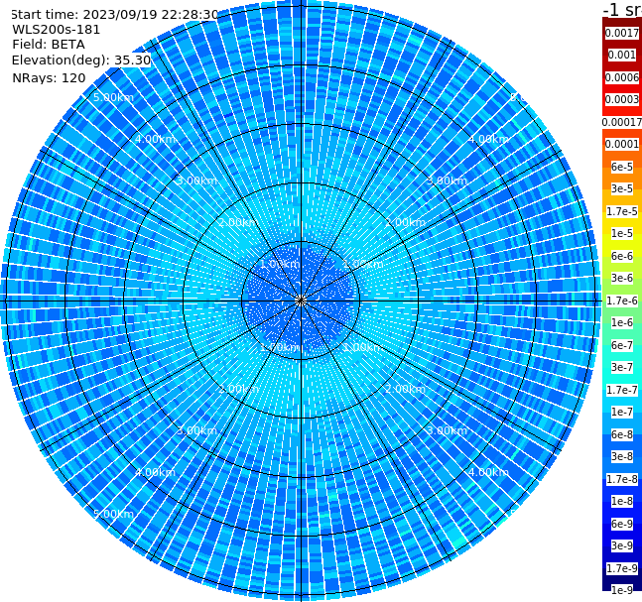This screenshot has width=642, height=602.
Task: Click the 1.7e-9 colorbar label
Action: tap(622, 568)
